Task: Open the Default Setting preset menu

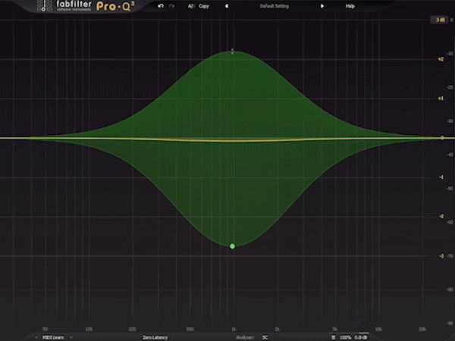Action: click(275, 6)
